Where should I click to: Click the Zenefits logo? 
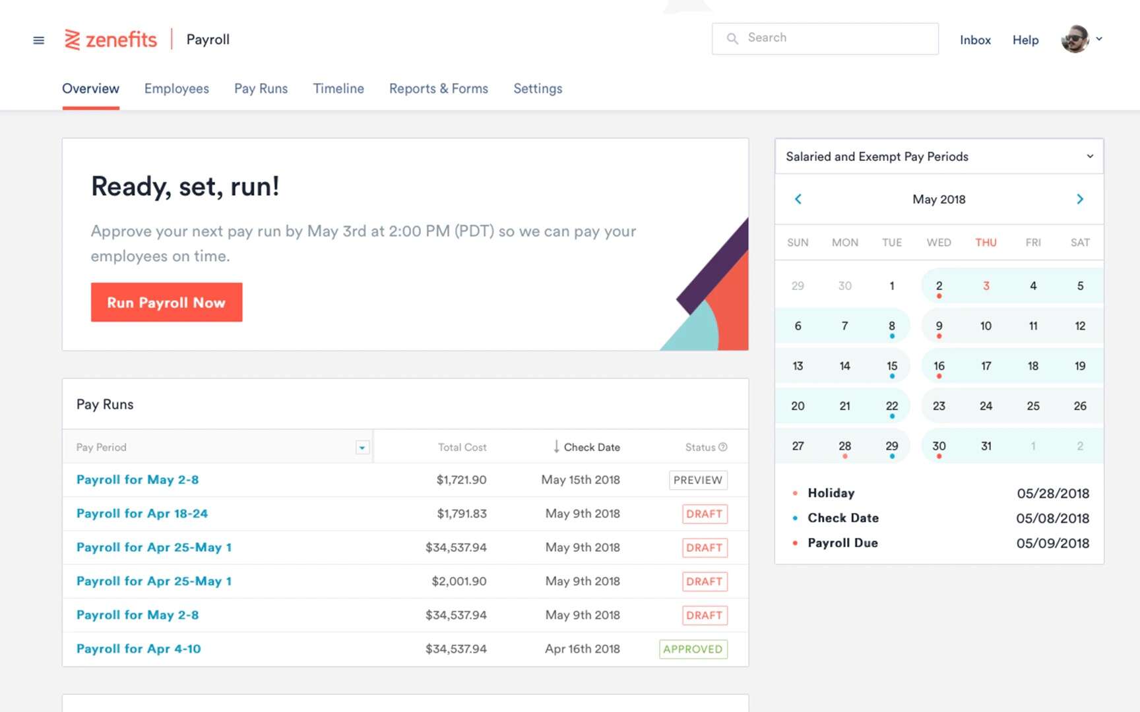(110, 39)
